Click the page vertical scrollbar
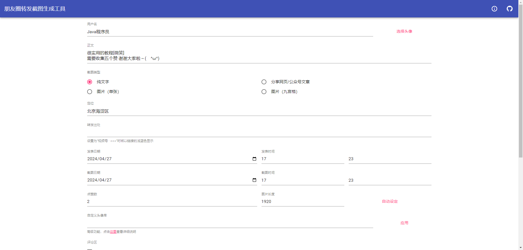 tap(521, 82)
